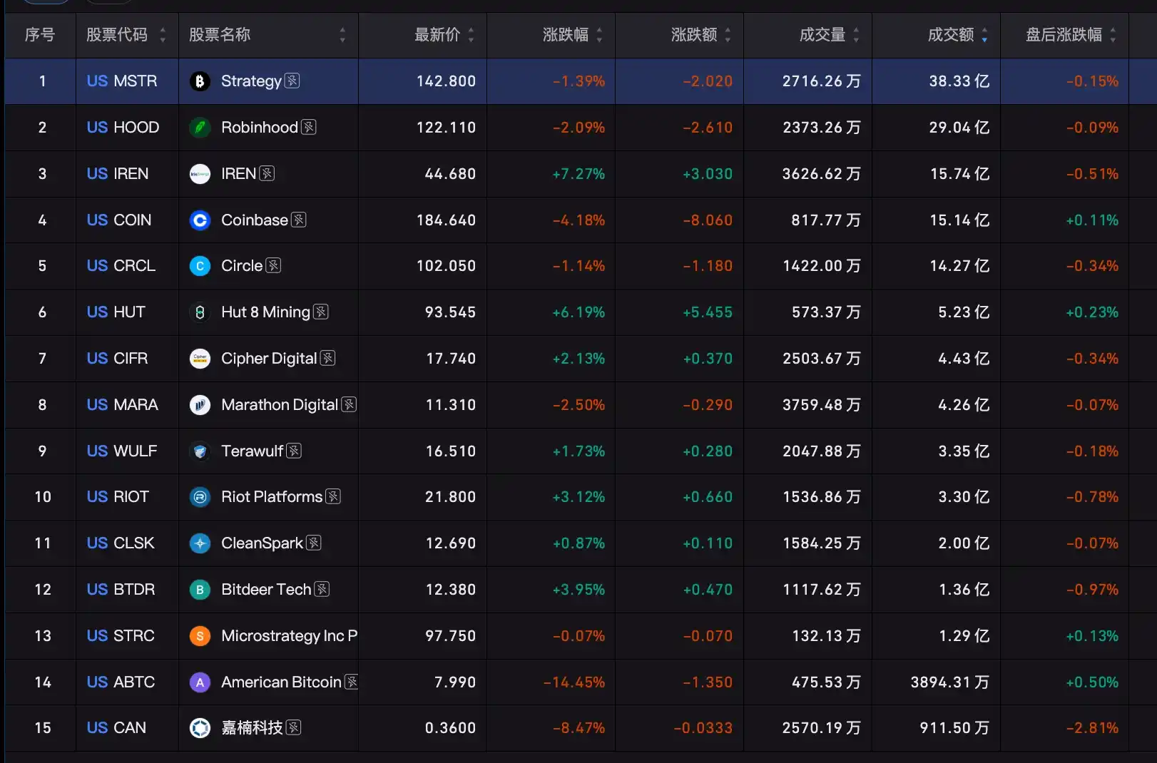Click the badge icon next to Cipher Digital

click(327, 358)
